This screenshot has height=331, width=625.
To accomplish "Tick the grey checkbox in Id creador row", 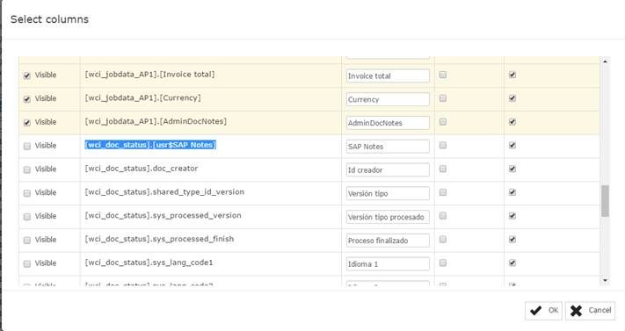I will (x=443, y=169).
